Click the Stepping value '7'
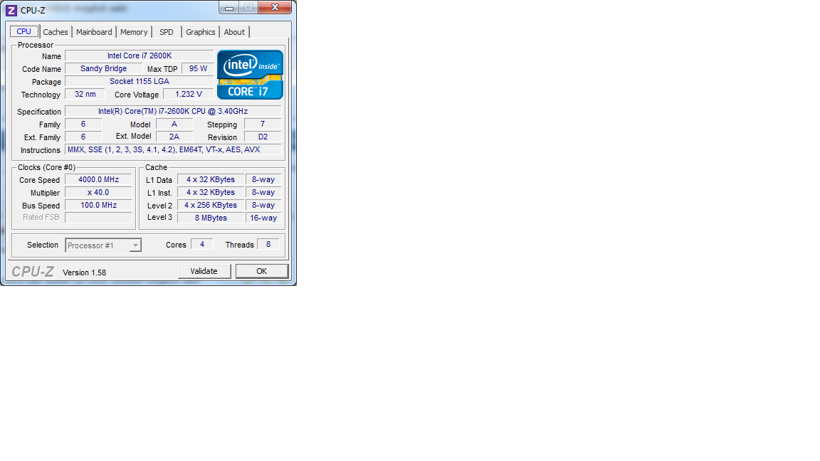This screenshot has height=461, width=820. pos(263,124)
